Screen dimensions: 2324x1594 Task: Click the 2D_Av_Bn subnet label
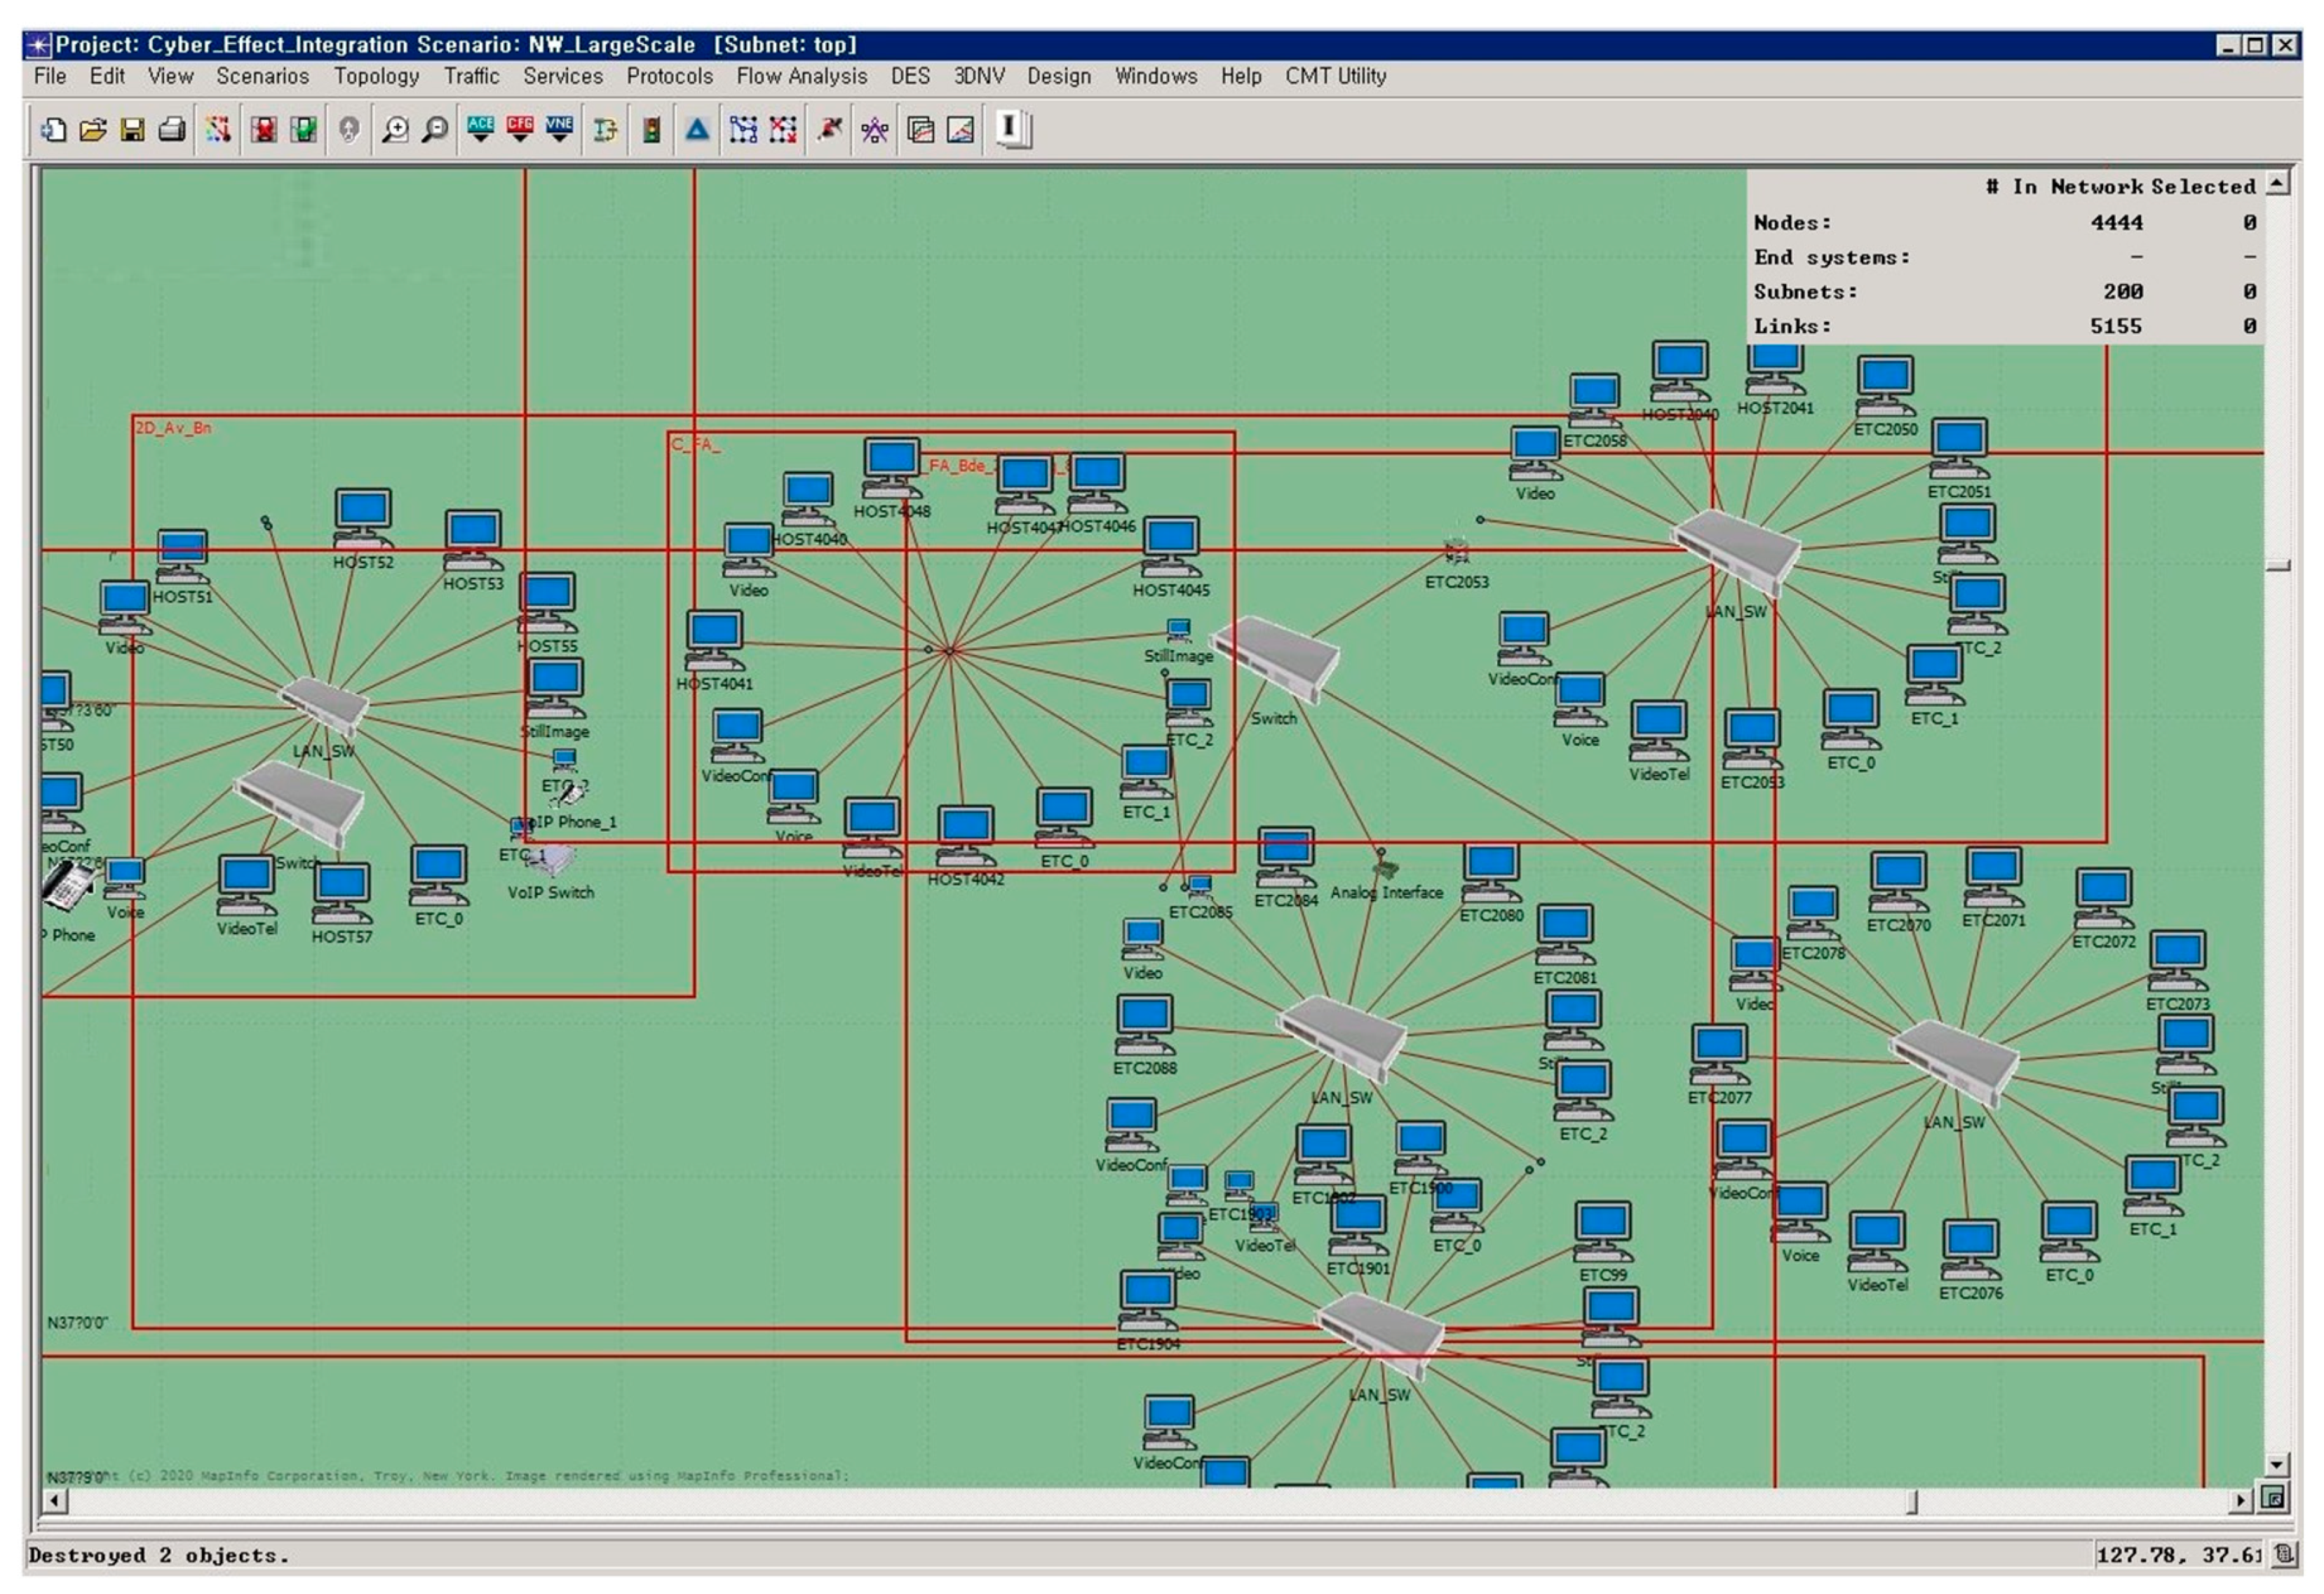173,428
